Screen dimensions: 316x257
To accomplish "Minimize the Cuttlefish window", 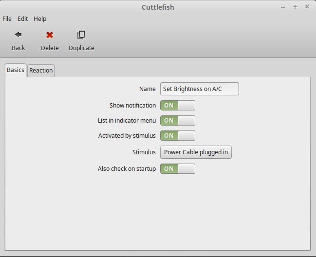I will [x=283, y=7].
